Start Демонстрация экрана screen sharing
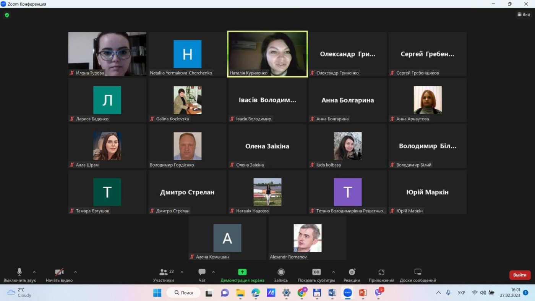 [x=242, y=275]
